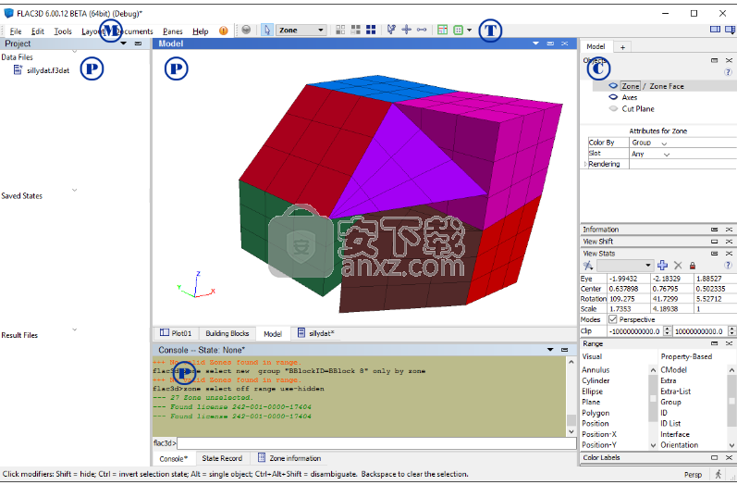This screenshot has width=737, height=485.
Task: Click the split-pane layout icon at top right
Action: click(x=731, y=30)
